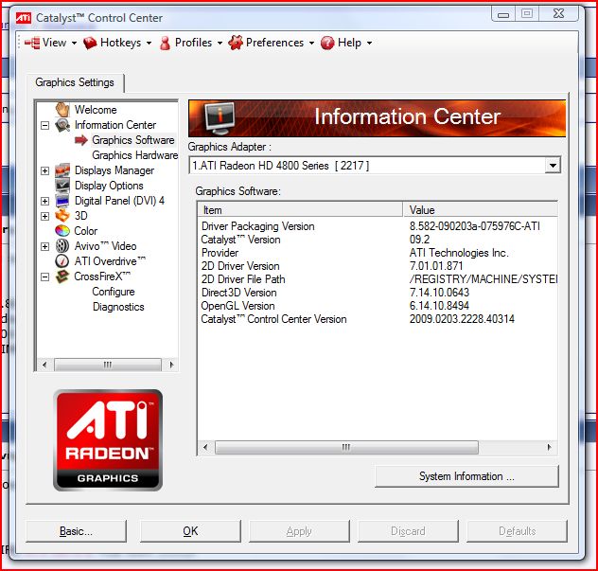The width and height of the screenshot is (598, 571).
Task: Click the Profiles person icon
Action: click(166, 44)
